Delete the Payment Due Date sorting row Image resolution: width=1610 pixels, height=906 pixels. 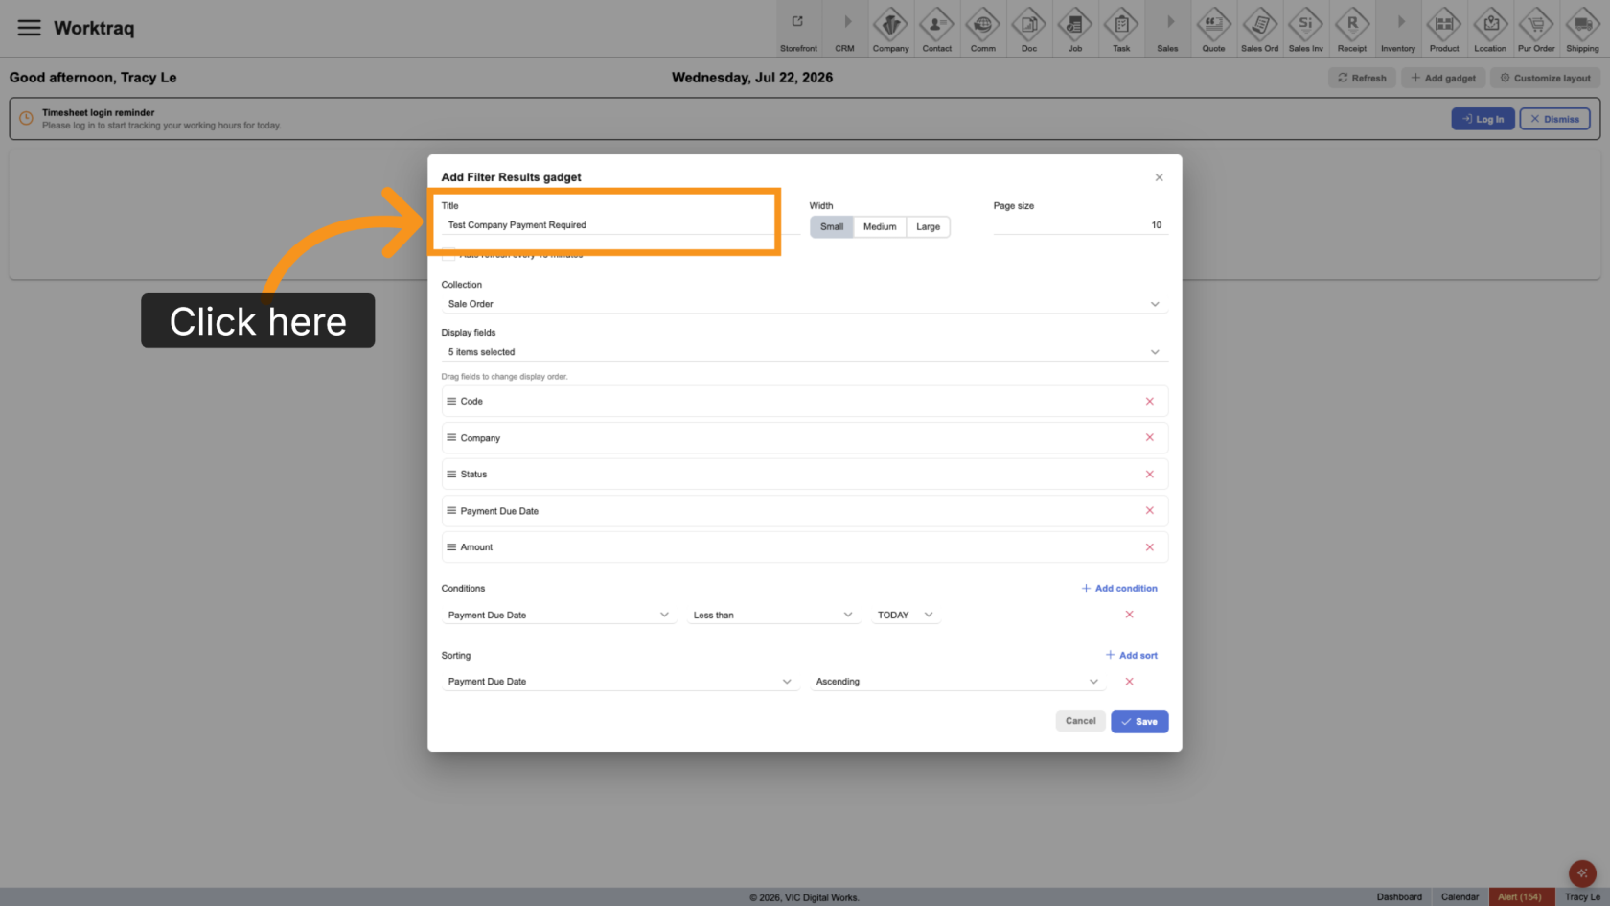pos(1129,682)
